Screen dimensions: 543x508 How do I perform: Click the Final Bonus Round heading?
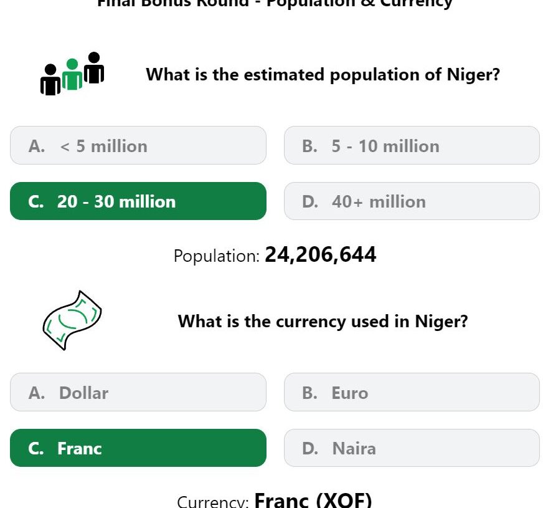[275, 4]
